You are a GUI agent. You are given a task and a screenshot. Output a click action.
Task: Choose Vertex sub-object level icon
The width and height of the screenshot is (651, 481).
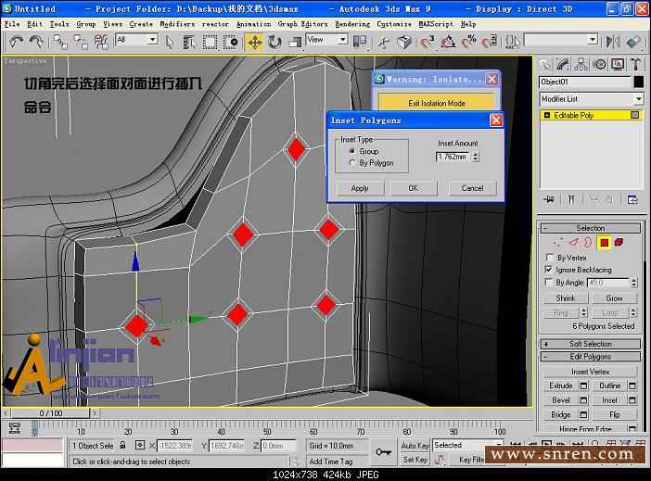tap(556, 243)
